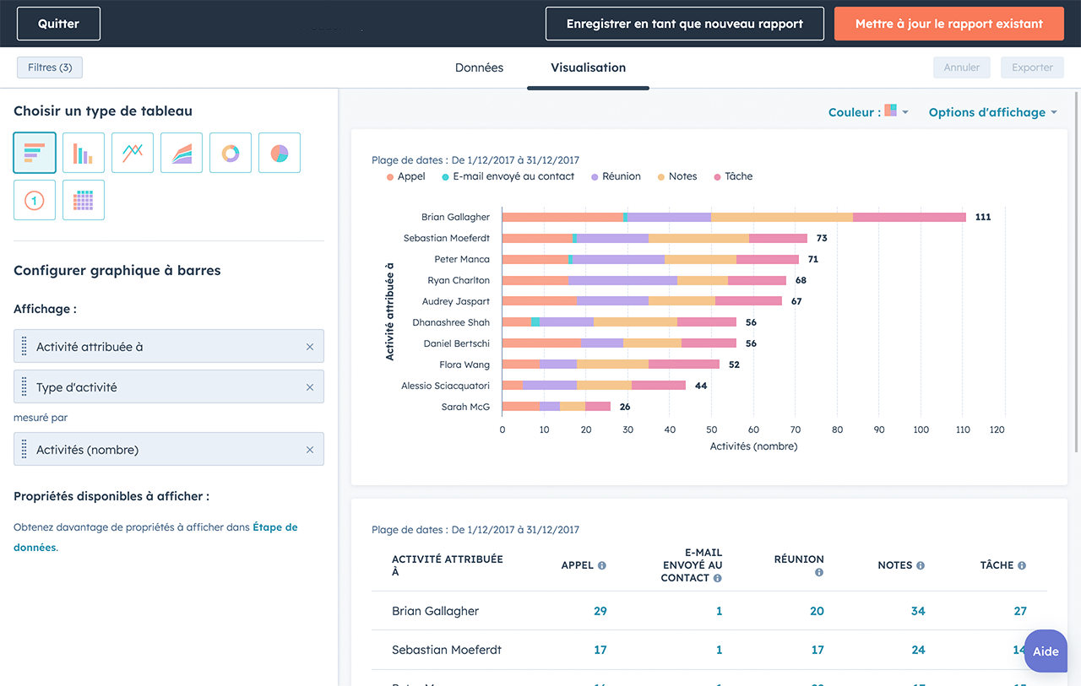Viewport: 1081px width, 686px height.
Task: Switch to the Visualisation tab
Action: click(588, 68)
